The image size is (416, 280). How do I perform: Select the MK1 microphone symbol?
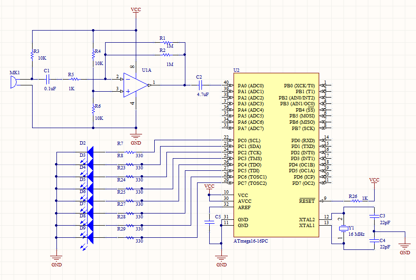point(13,82)
